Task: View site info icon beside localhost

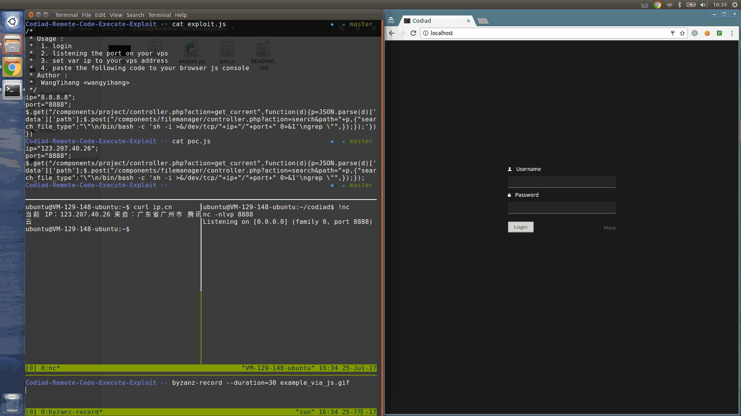Action: pos(426,33)
